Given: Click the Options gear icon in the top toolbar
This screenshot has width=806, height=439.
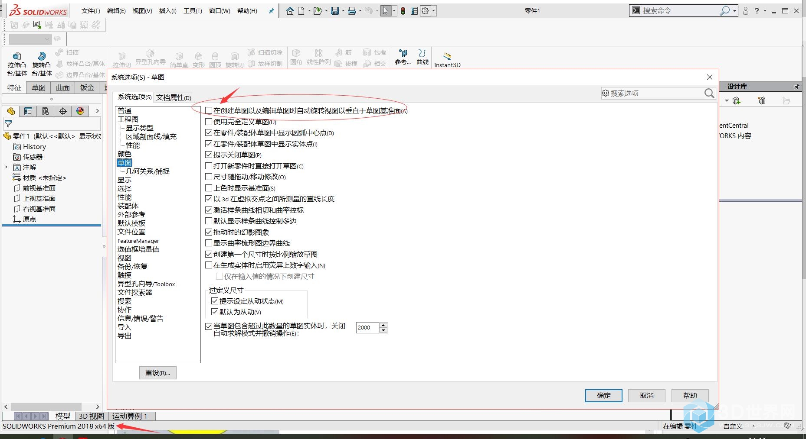Looking at the screenshot, I should point(425,11).
